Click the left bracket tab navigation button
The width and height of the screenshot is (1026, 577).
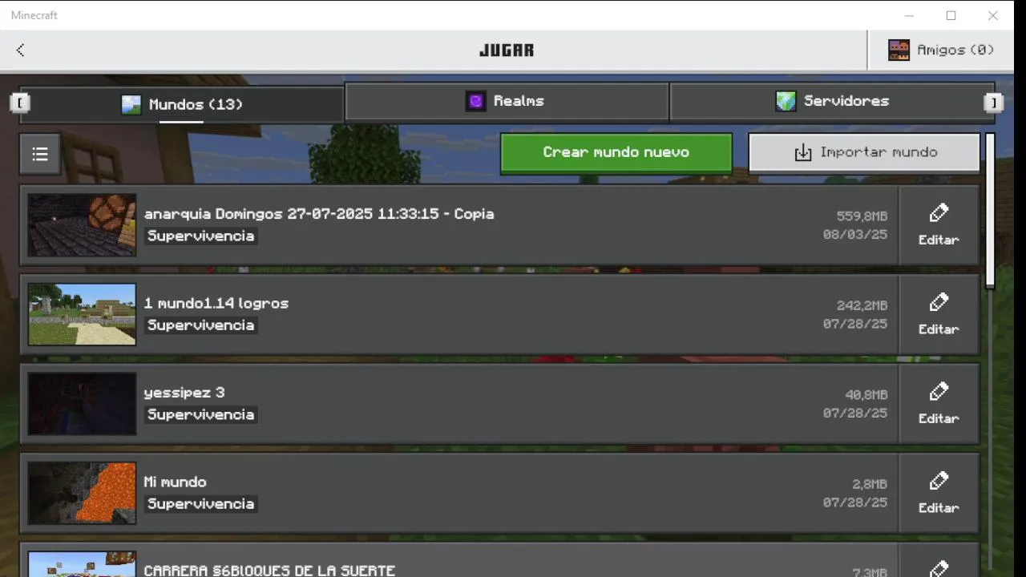(20, 103)
